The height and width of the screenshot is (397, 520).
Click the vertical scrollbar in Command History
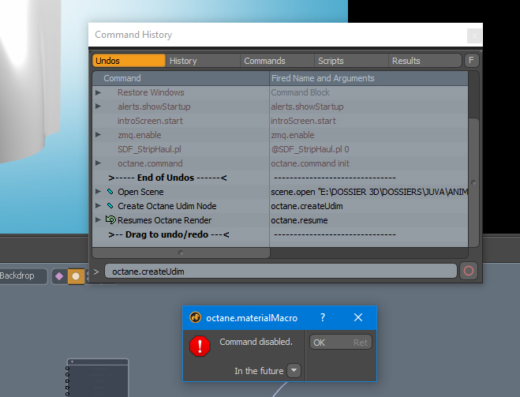pos(473,182)
